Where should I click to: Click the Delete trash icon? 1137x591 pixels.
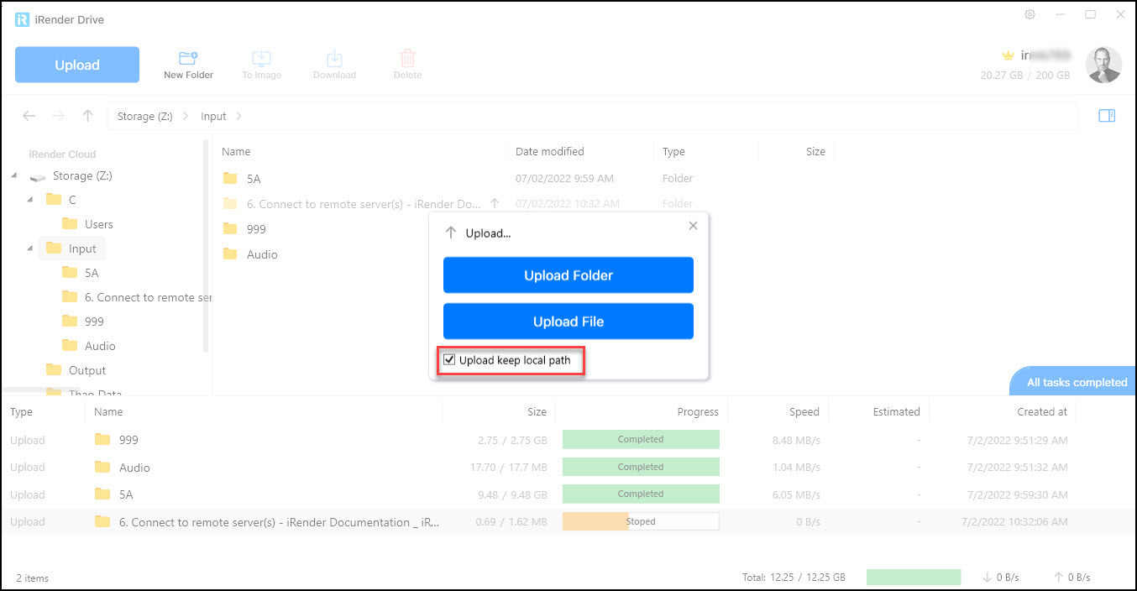pos(407,59)
